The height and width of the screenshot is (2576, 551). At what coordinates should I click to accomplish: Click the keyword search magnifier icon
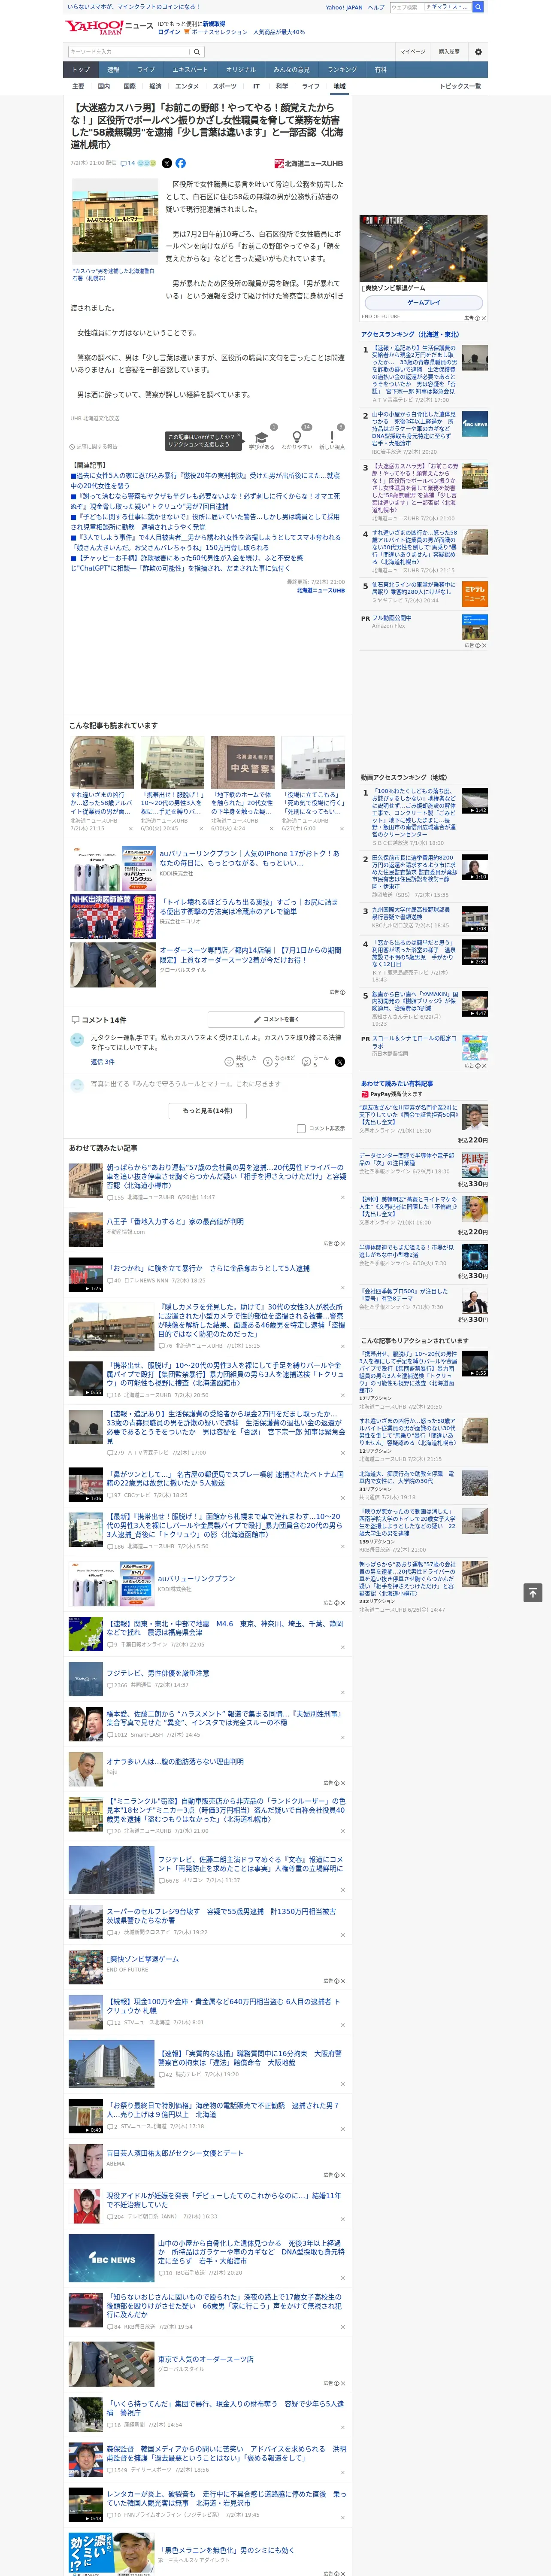[x=197, y=52]
